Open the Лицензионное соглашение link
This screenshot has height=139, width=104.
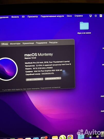point(50,88)
